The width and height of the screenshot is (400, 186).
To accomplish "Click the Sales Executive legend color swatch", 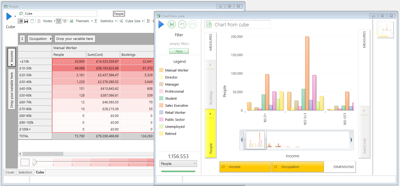I will point(161,105).
